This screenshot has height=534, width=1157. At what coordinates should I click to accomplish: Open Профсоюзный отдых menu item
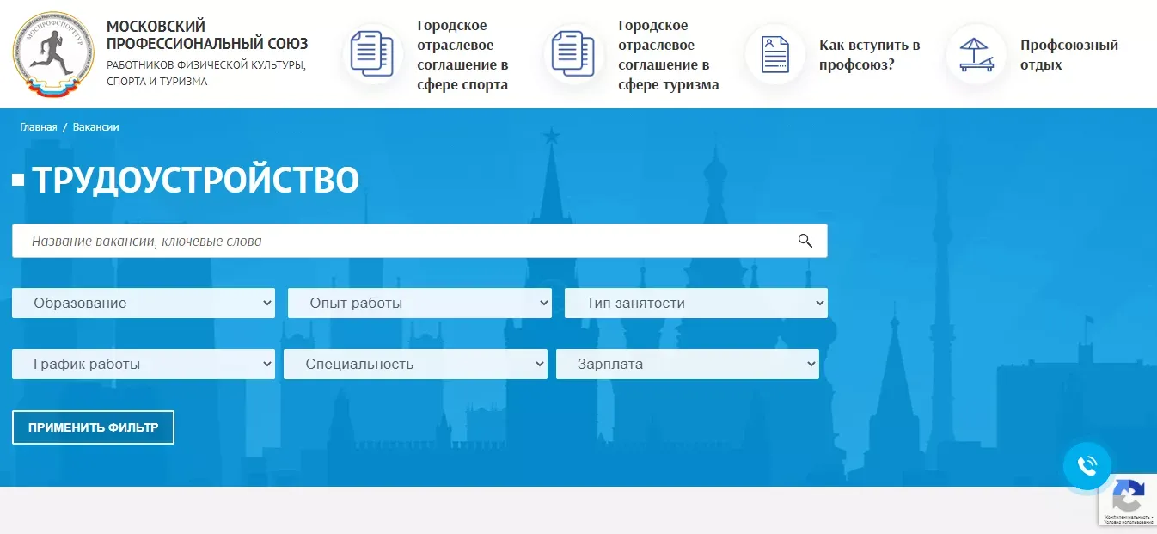pyautogui.click(x=1069, y=55)
